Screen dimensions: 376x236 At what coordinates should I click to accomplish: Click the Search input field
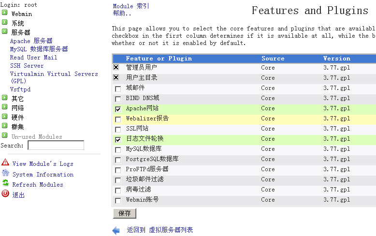(x=56, y=146)
